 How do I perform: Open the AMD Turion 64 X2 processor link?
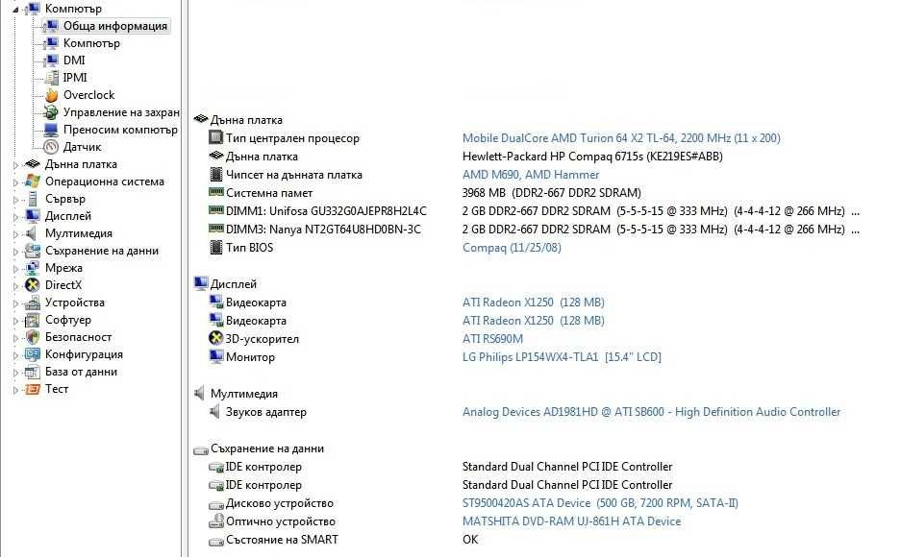[621, 138]
